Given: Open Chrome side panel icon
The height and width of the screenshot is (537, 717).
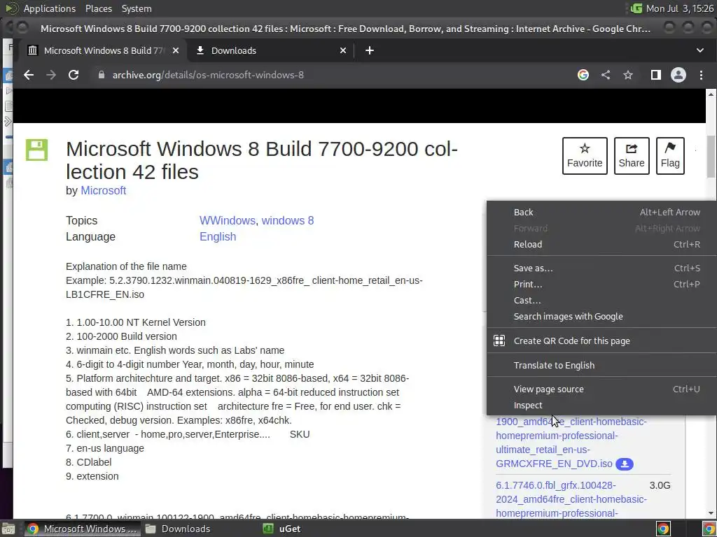Looking at the screenshot, I should (x=655, y=75).
